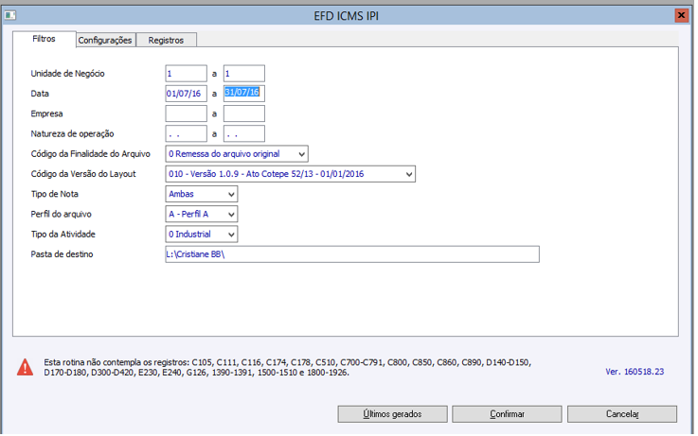Click the start Data field 01/07/16
Viewport: 698px width, 436px height.
click(x=186, y=94)
